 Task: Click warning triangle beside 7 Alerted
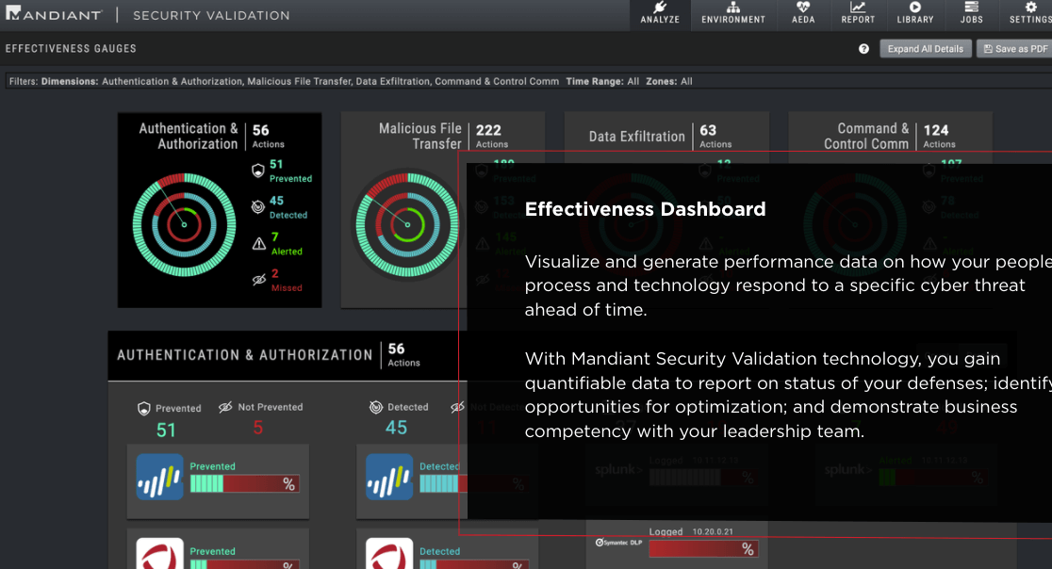(259, 243)
